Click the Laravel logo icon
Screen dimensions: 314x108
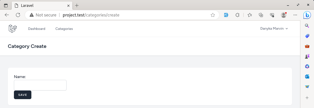(x=13, y=29)
